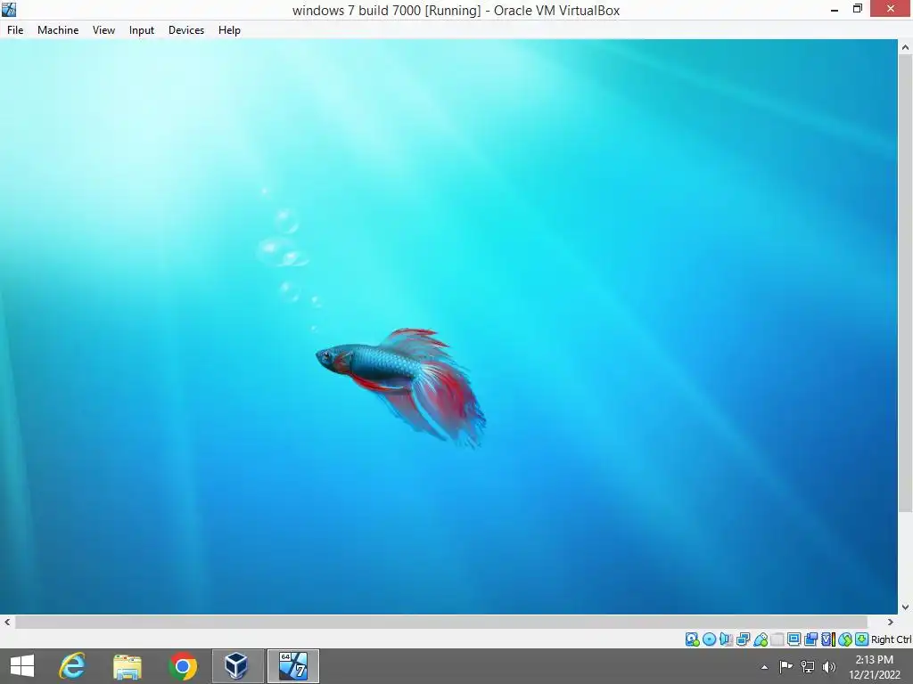Screen dimensions: 913x684
Task: Click the vertical scrollbar thumb
Action: coord(906,284)
